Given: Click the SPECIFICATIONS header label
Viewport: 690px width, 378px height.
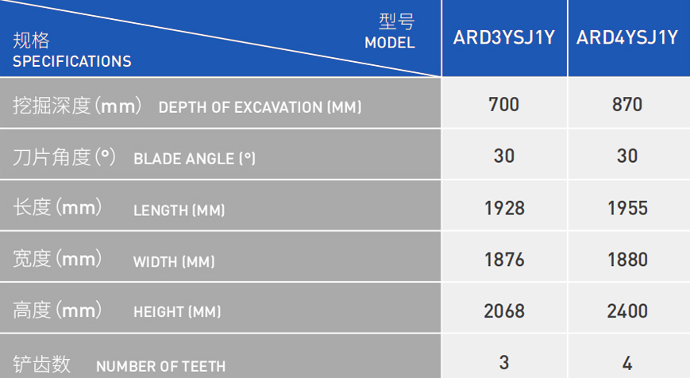Looking at the screenshot, I should pos(71,61).
